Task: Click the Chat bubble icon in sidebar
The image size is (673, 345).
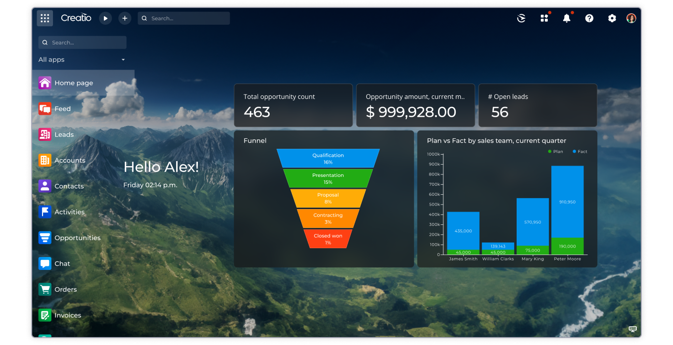Action: [x=45, y=263]
